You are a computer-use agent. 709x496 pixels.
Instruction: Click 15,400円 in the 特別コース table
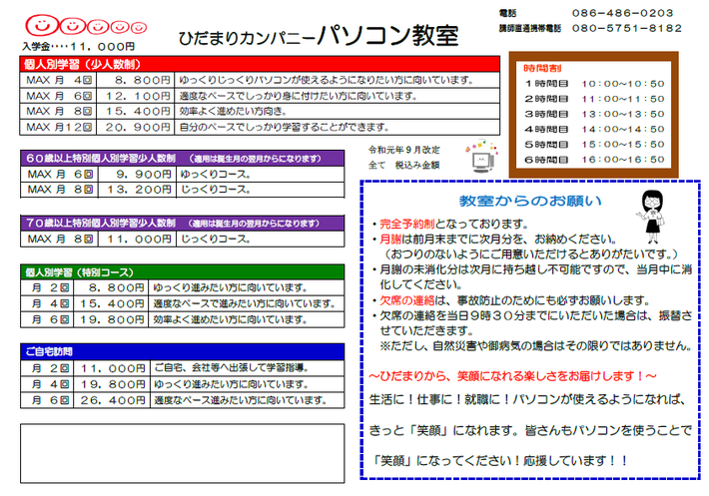[111, 303]
